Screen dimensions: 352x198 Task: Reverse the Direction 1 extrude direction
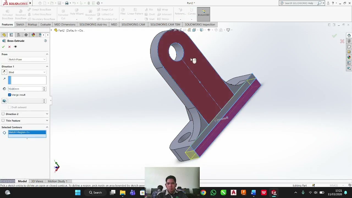4,72
